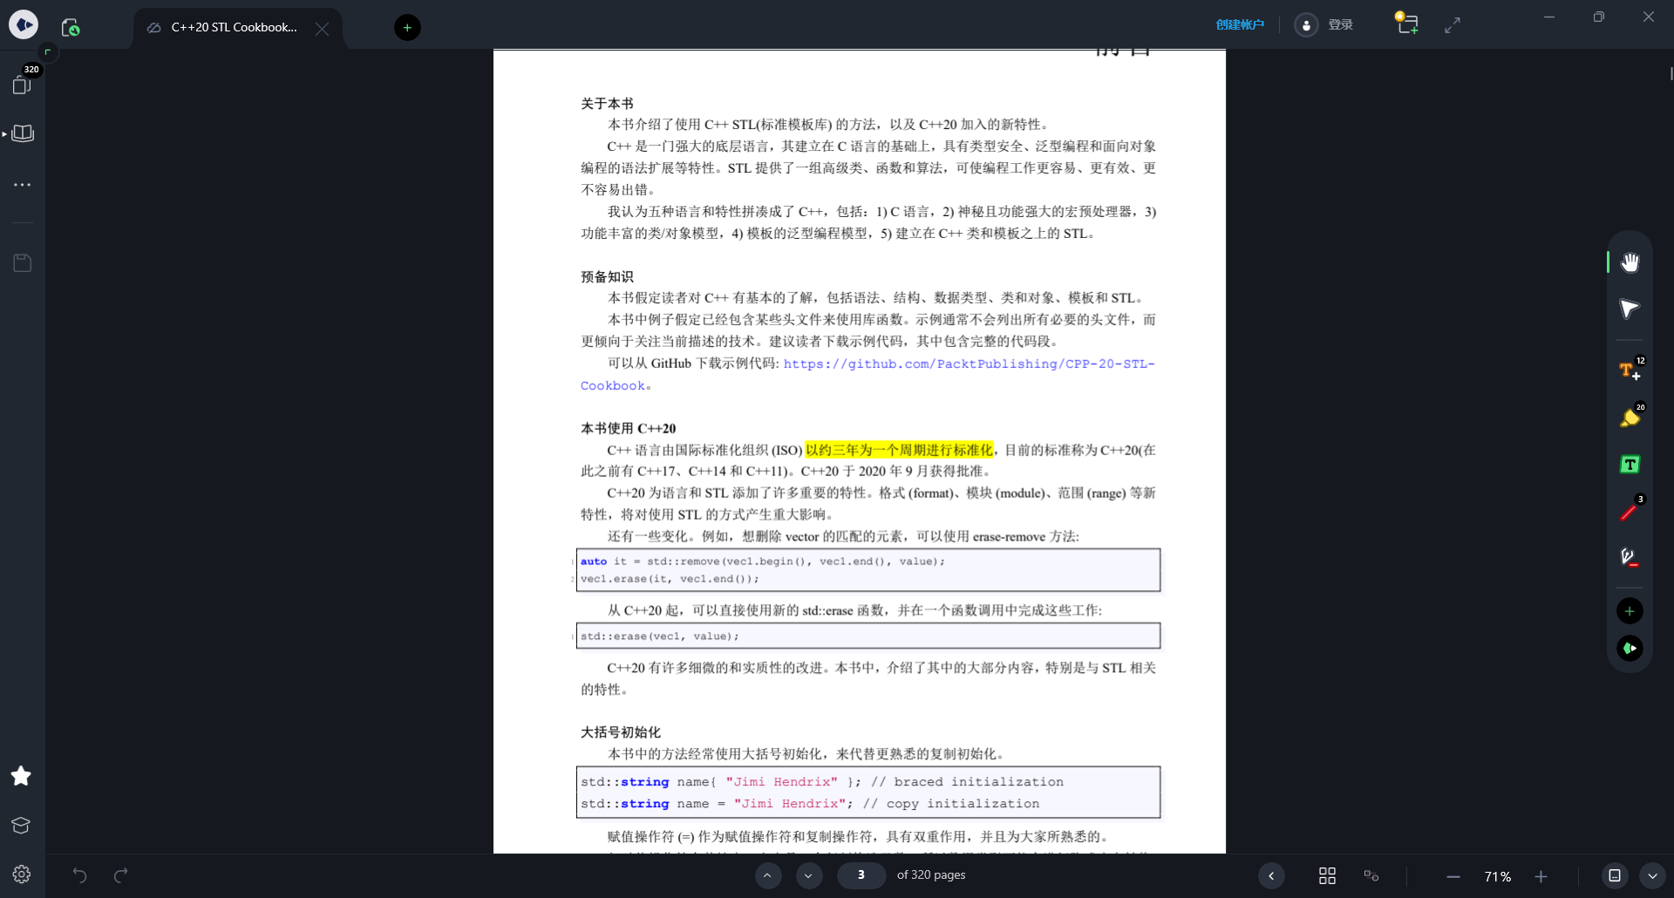The image size is (1674, 898).
Task: Open the star favorites icon
Action: point(22,776)
